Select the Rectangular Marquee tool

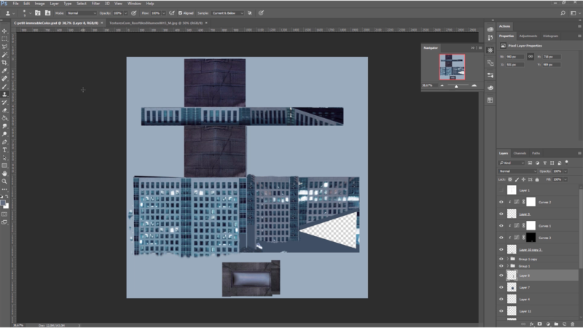click(x=4, y=39)
